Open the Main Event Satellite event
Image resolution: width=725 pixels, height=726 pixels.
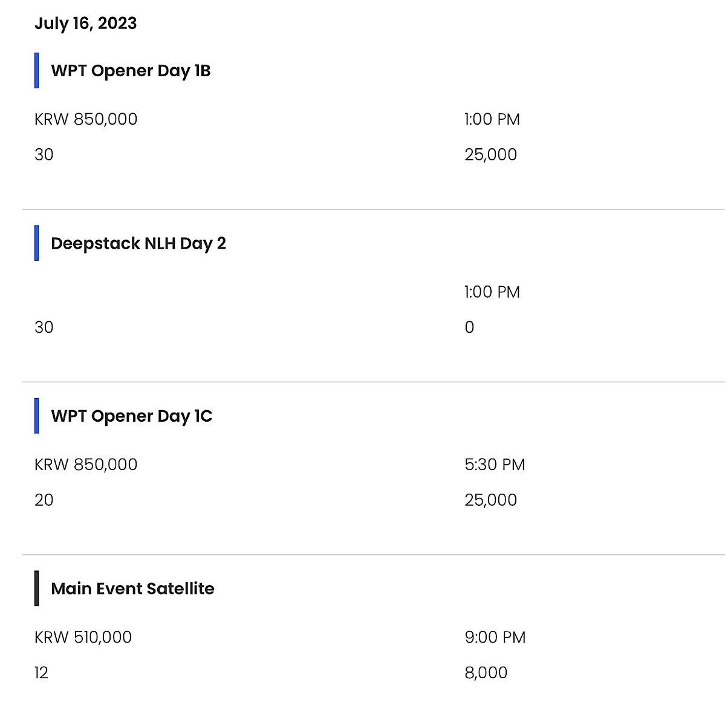132,589
